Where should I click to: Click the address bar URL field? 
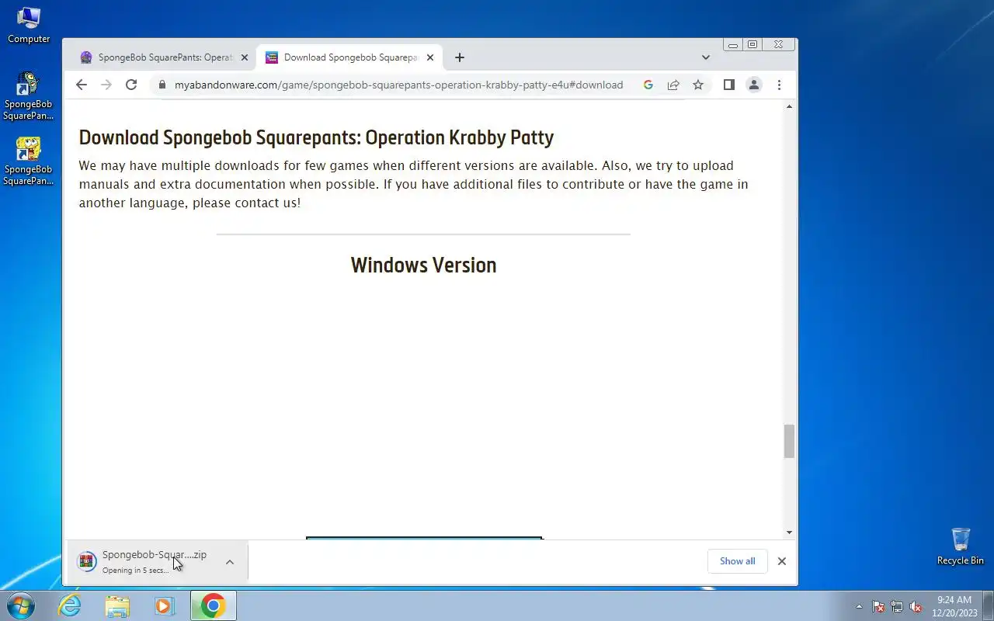(398, 85)
